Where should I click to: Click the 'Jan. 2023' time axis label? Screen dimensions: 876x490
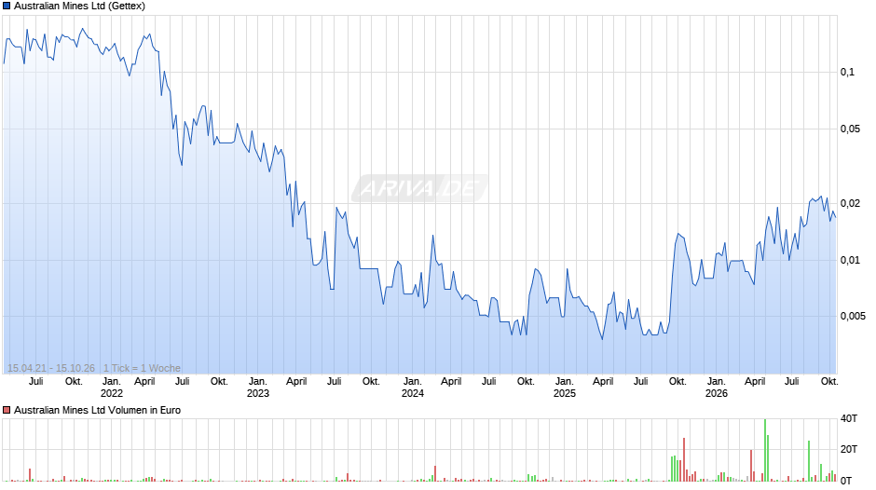coord(257,388)
